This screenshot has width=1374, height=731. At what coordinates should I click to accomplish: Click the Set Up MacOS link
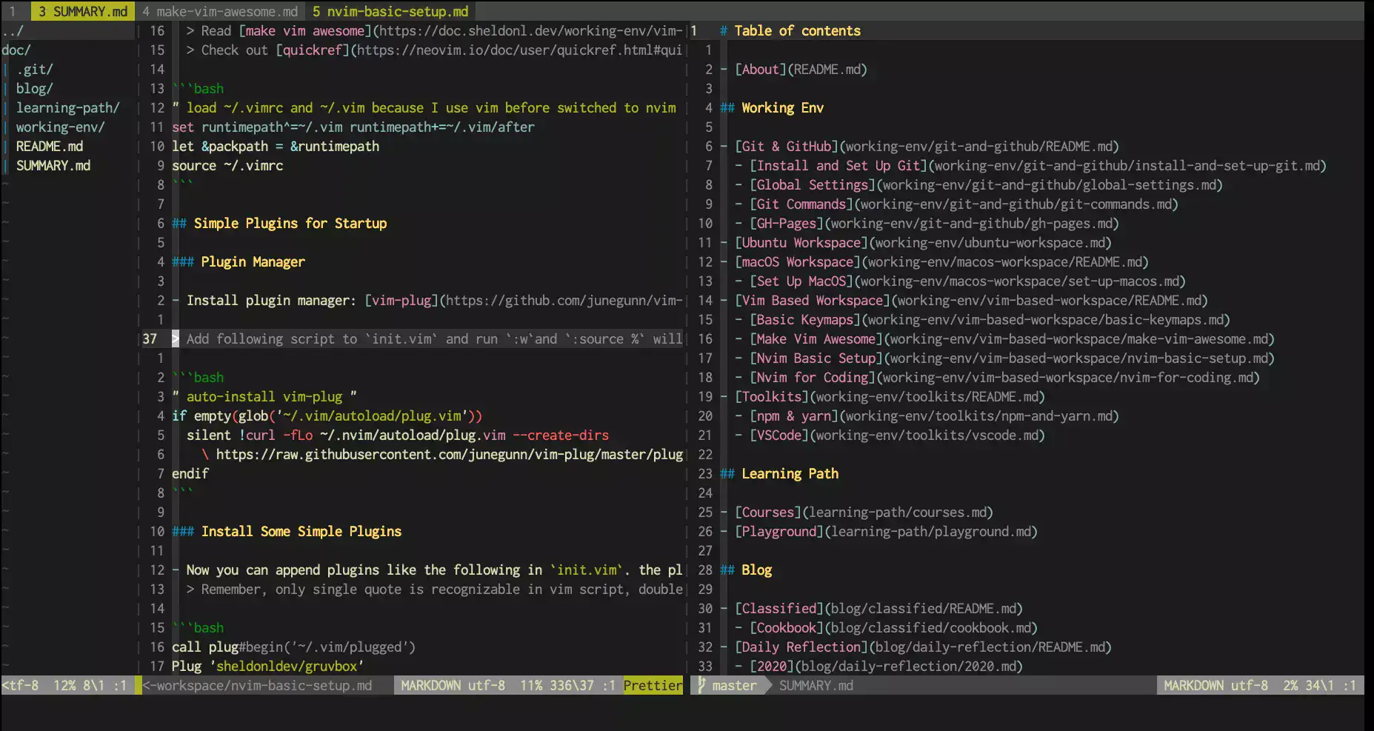tap(801, 281)
